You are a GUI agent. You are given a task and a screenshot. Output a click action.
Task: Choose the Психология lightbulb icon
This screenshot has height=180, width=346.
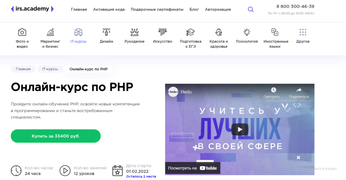pos(247,32)
